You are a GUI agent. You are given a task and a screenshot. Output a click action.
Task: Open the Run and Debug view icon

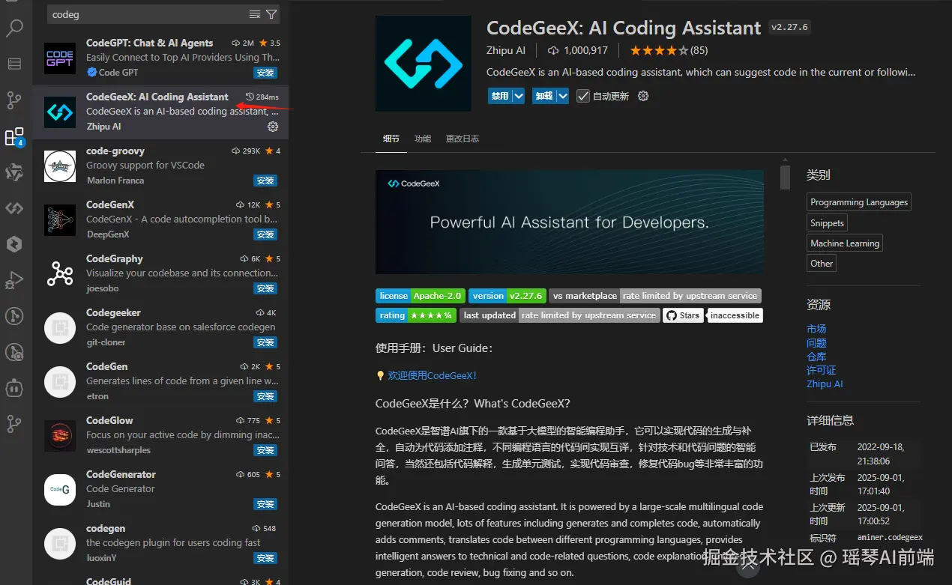(14, 280)
